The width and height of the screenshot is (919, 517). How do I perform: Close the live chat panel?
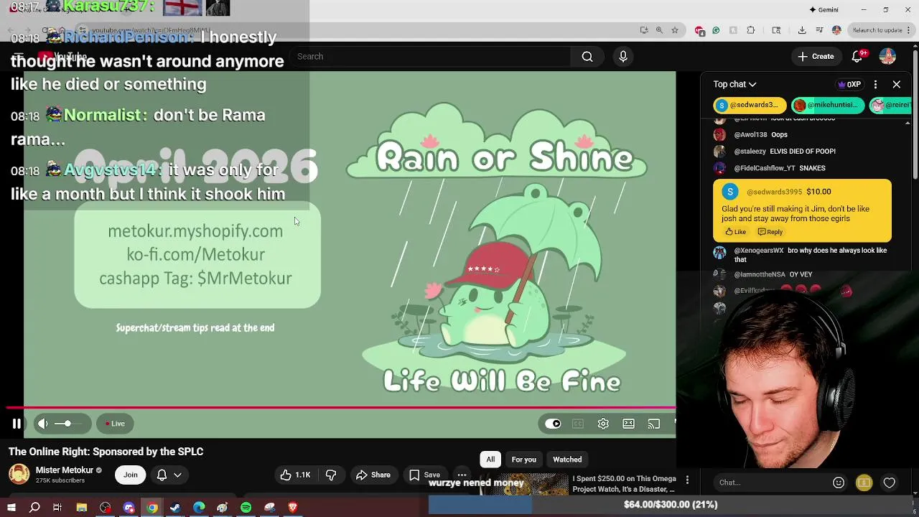pyautogui.click(x=897, y=85)
